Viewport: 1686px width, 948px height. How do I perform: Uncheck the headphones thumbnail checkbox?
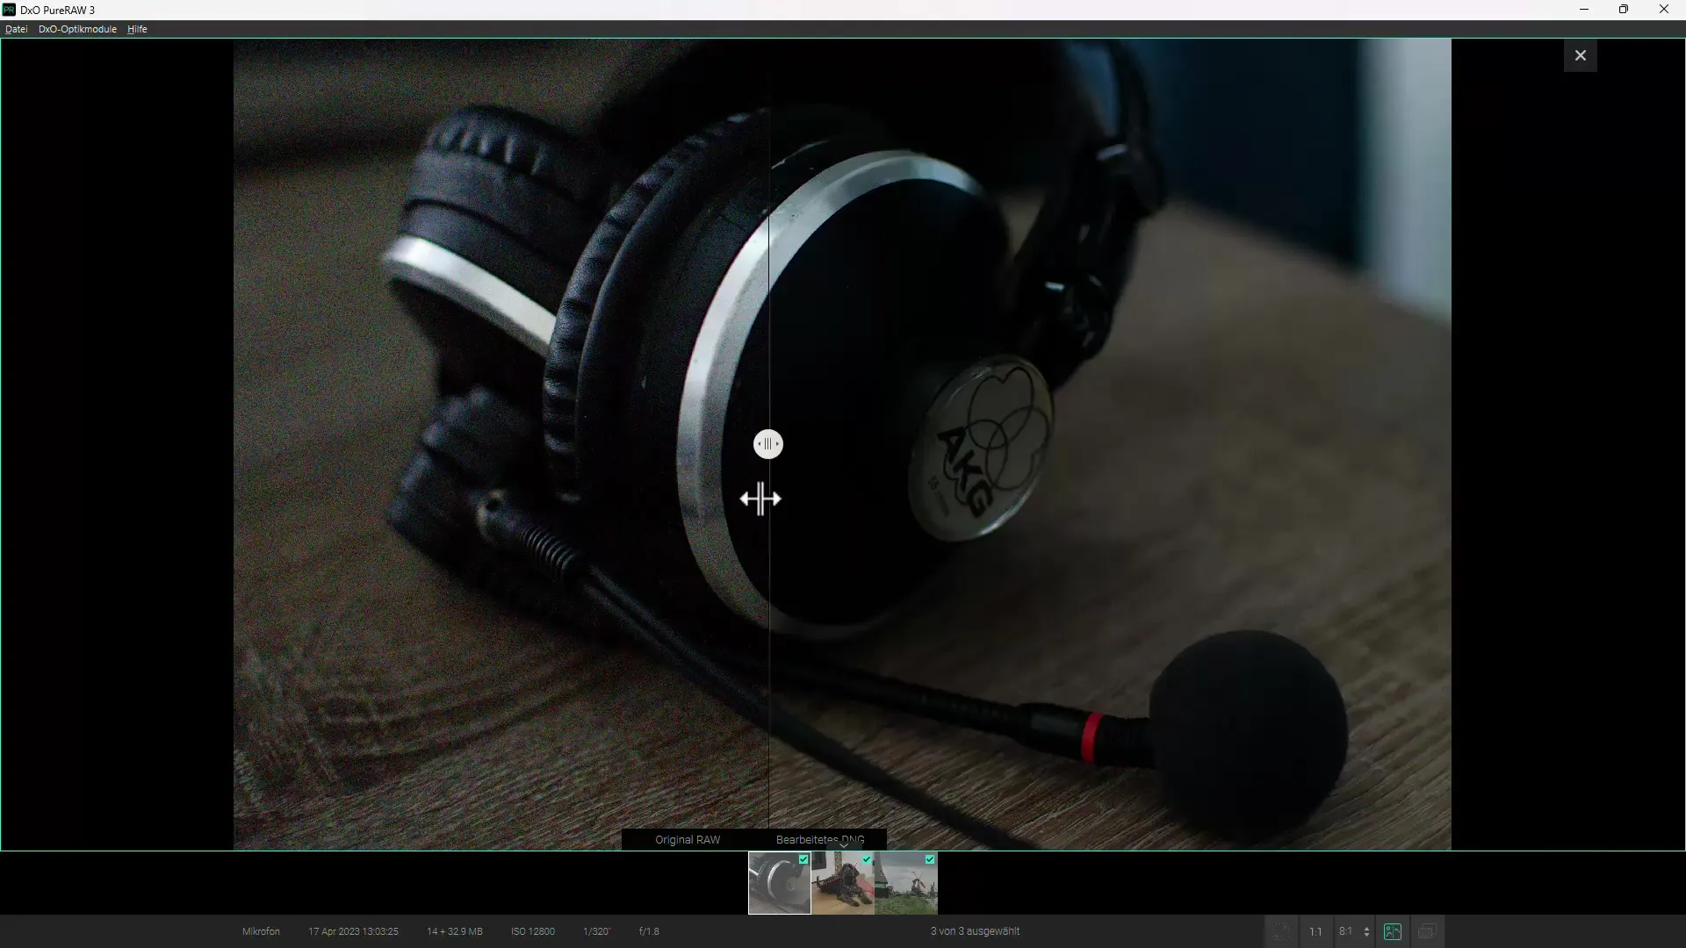coord(803,859)
